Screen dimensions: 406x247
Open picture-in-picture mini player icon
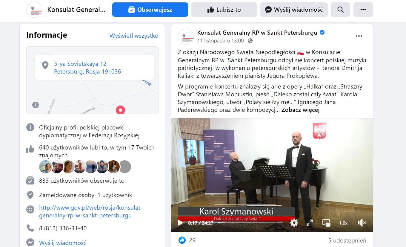pyautogui.click(x=326, y=223)
